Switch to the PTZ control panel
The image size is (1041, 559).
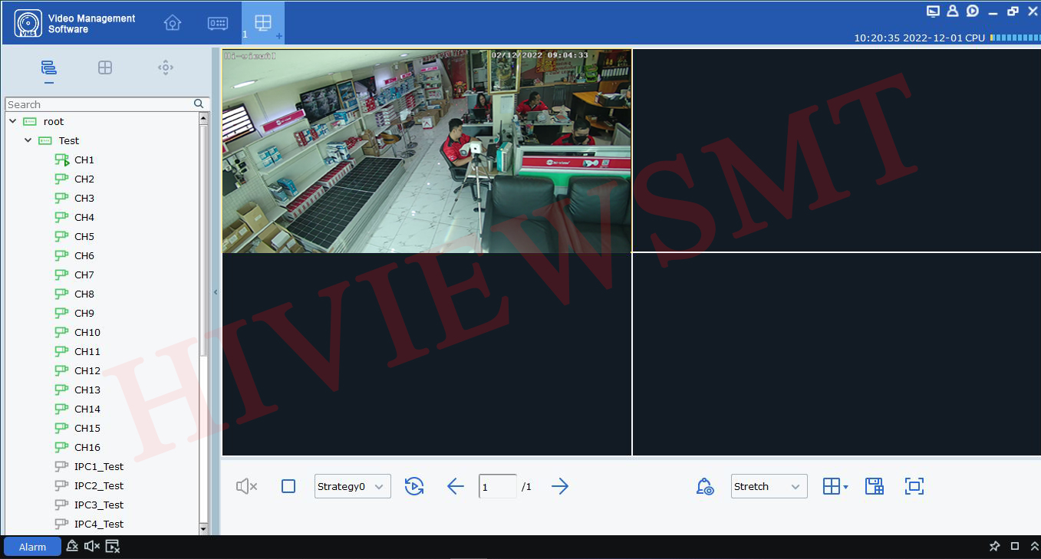tap(166, 67)
